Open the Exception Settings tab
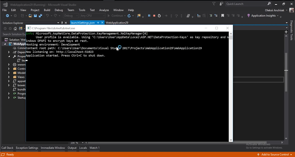295x157 pixels. tap(27, 148)
